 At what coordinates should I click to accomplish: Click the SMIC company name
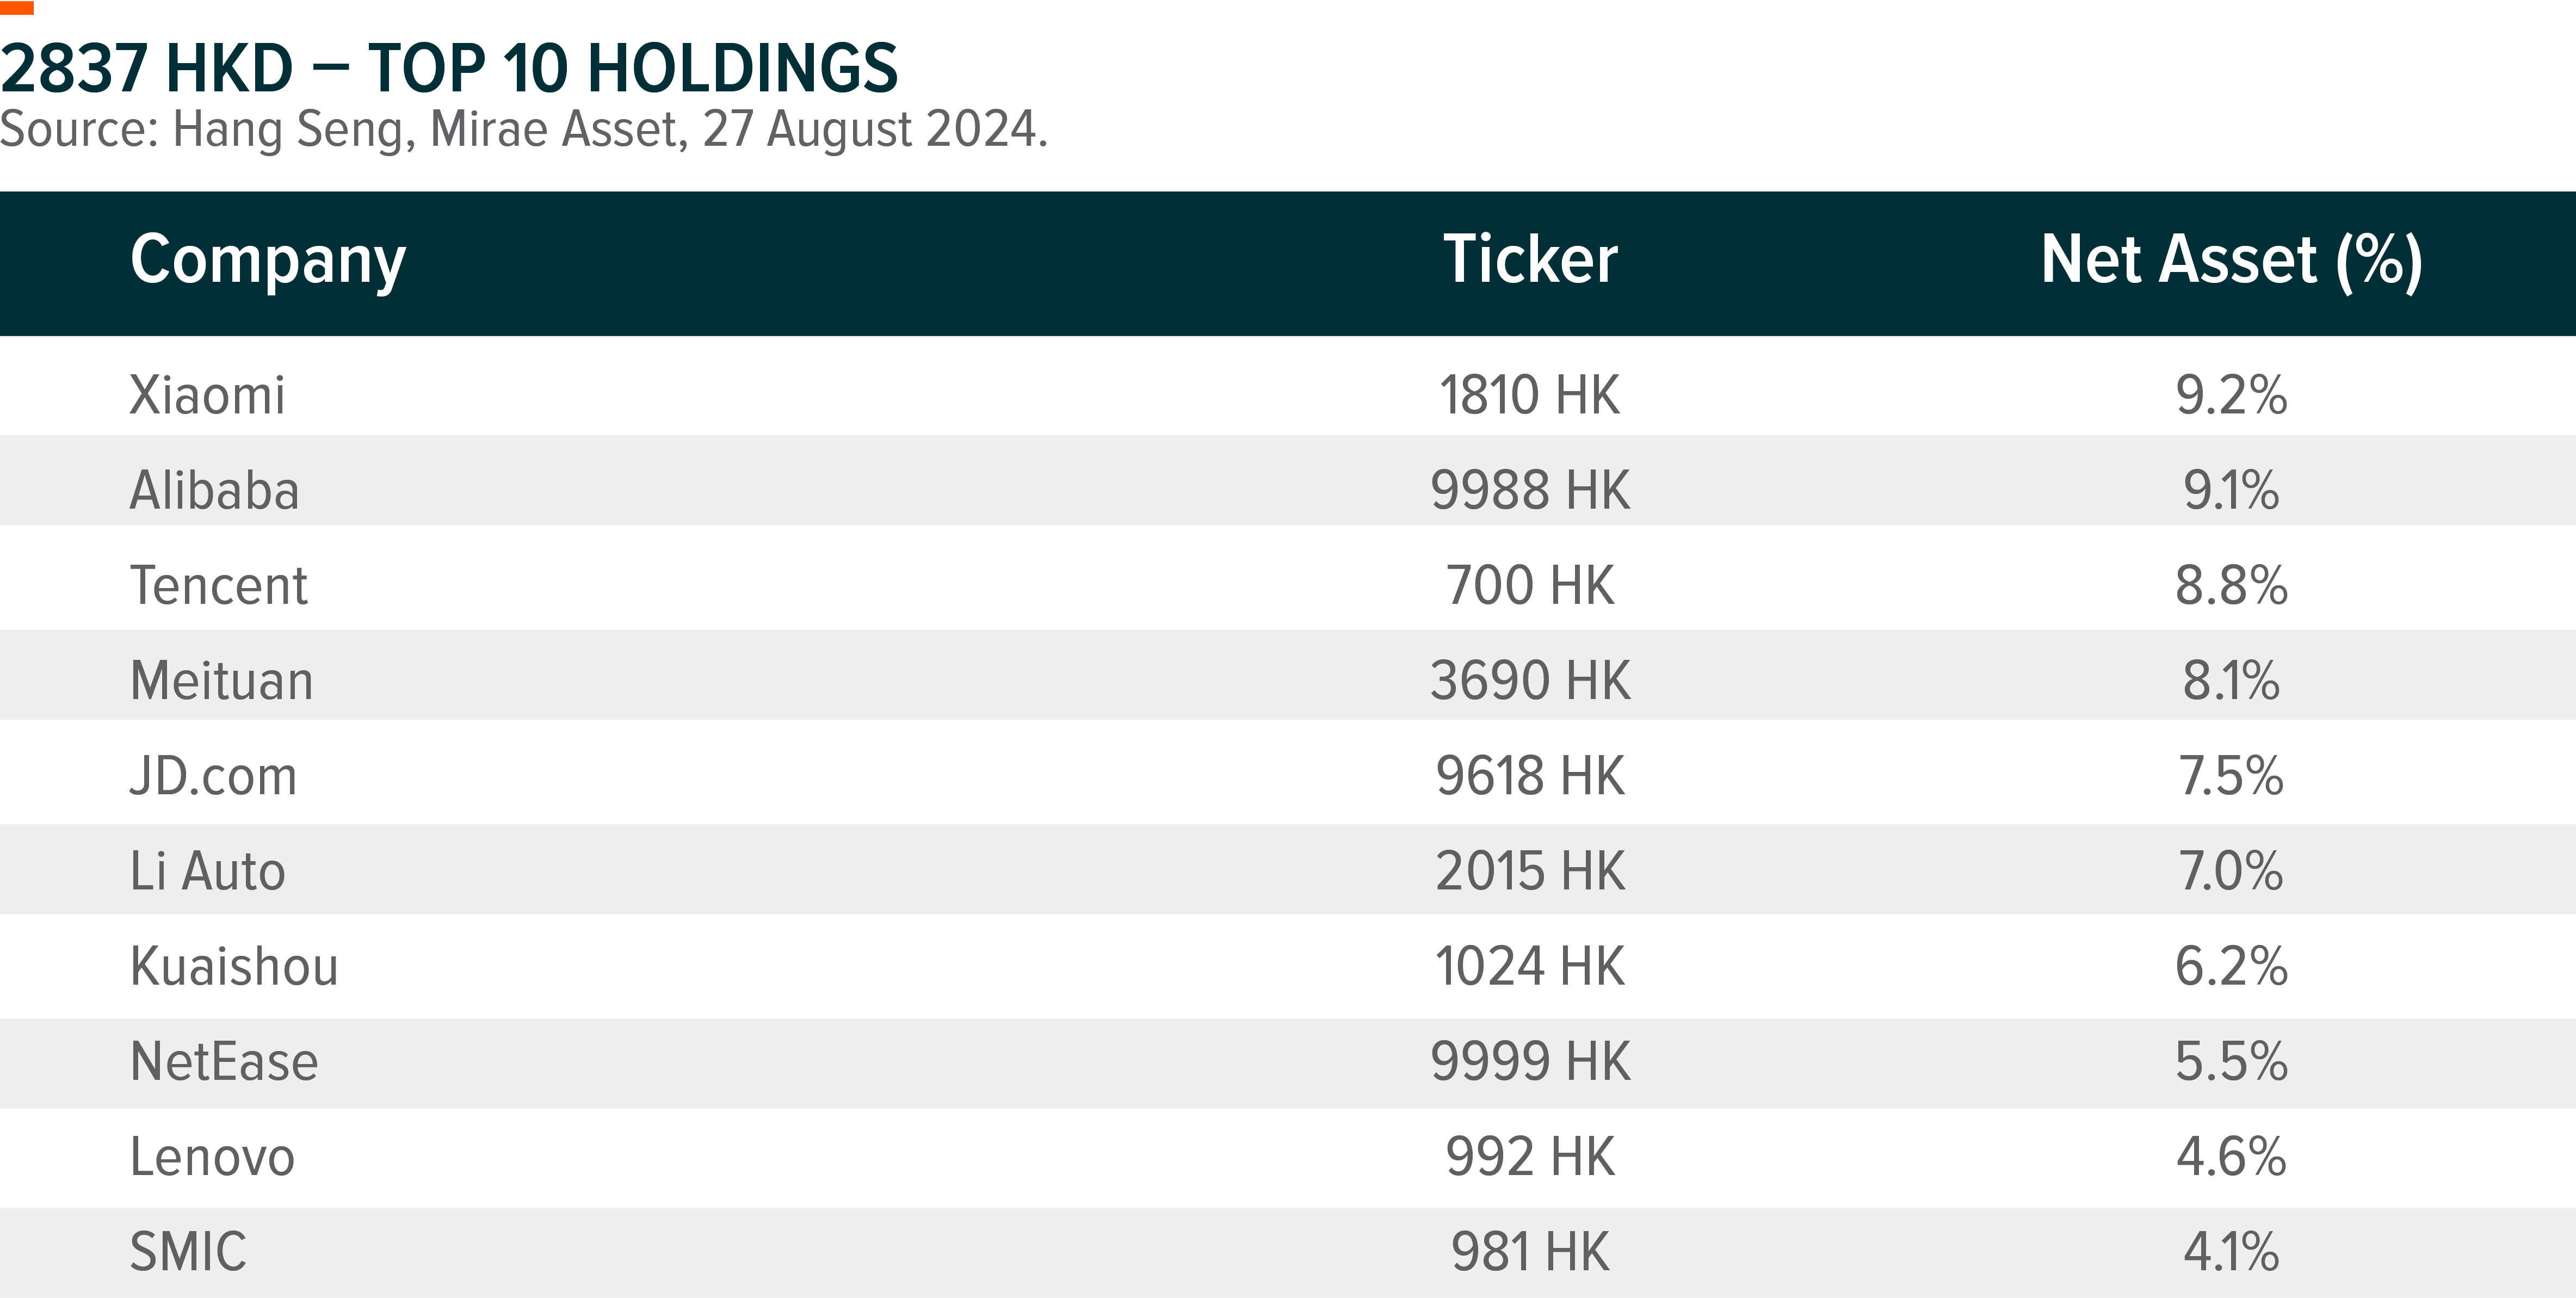(x=188, y=1251)
